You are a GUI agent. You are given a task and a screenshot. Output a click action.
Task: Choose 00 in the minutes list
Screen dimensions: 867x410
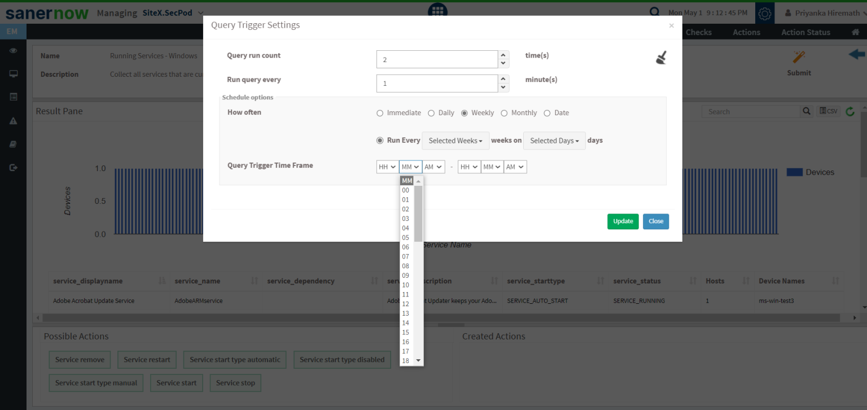pyautogui.click(x=406, y=190)
